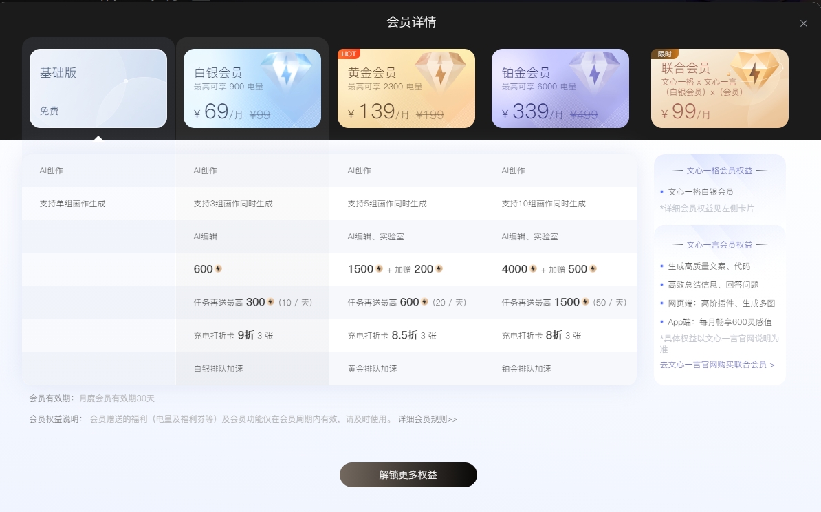Click the orange gem icon on 联合会员
This screenshot has height=512, width=821.
pyautogui.click(x=754, y=71)
